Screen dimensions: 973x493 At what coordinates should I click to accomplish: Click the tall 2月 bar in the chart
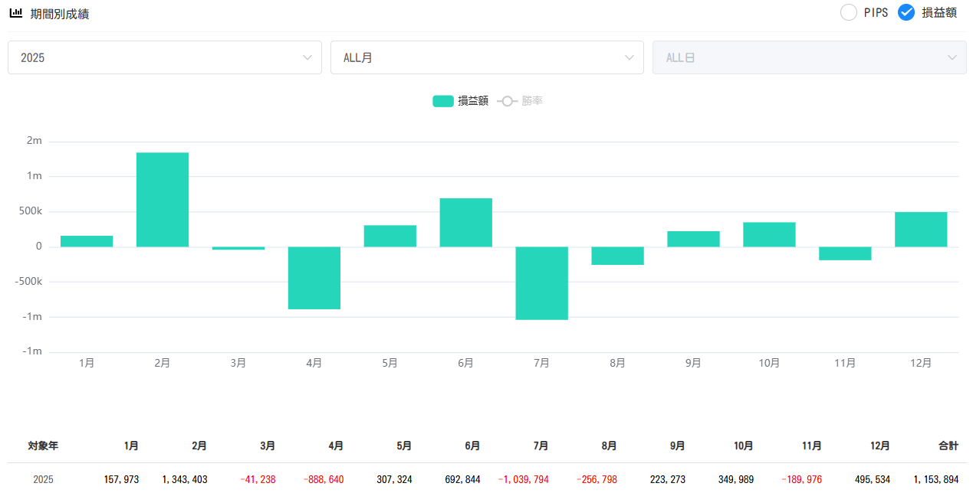[163, 200]
